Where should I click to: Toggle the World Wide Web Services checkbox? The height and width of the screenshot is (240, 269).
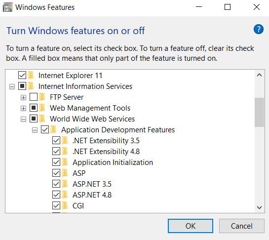[x=34, y=119]
